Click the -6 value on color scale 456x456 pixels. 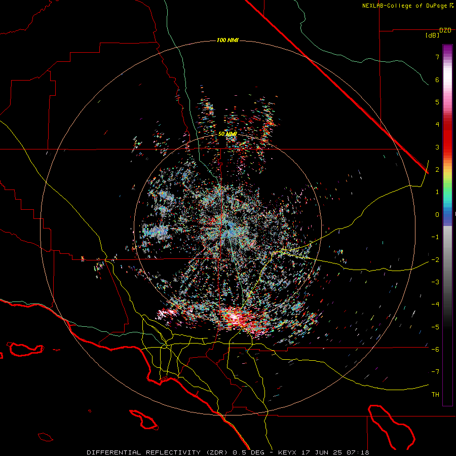pyautogui.click(x=435, y=349)
